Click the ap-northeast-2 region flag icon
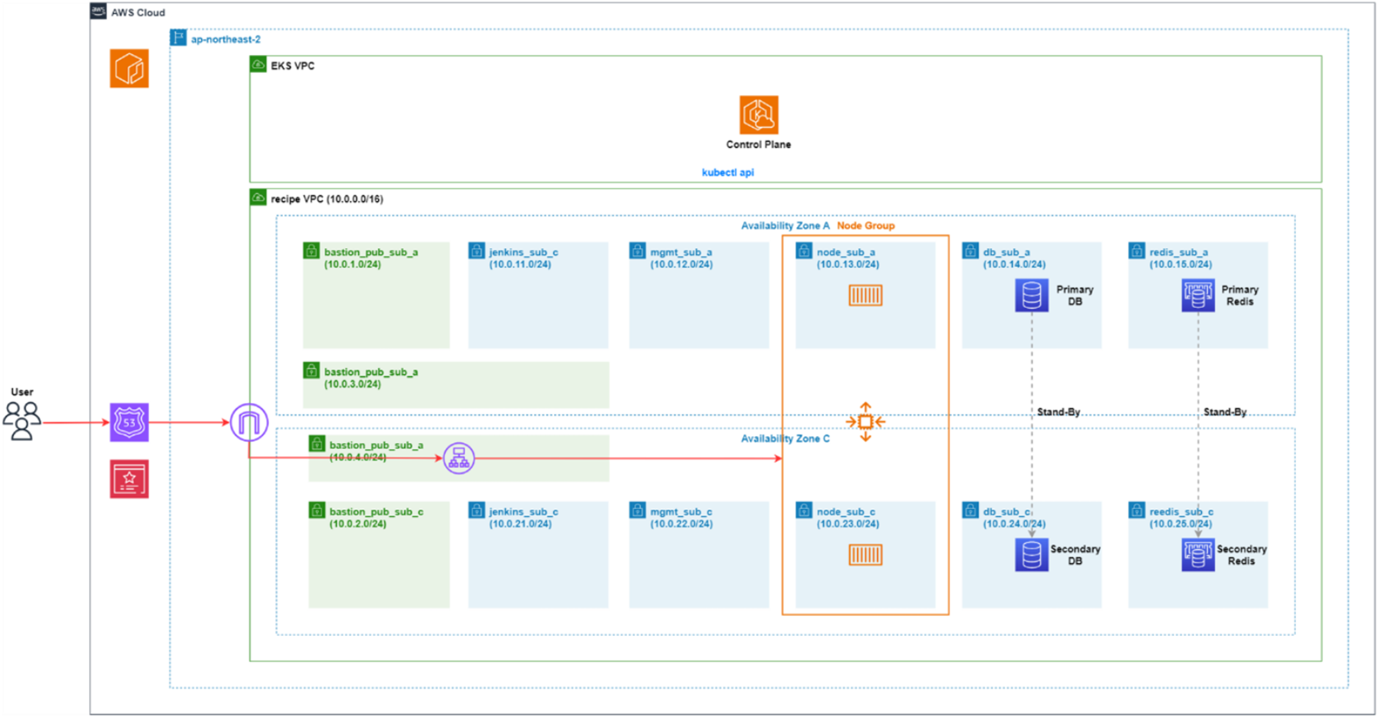This screenshot has height=717, width=1377. tap(178, 38)
